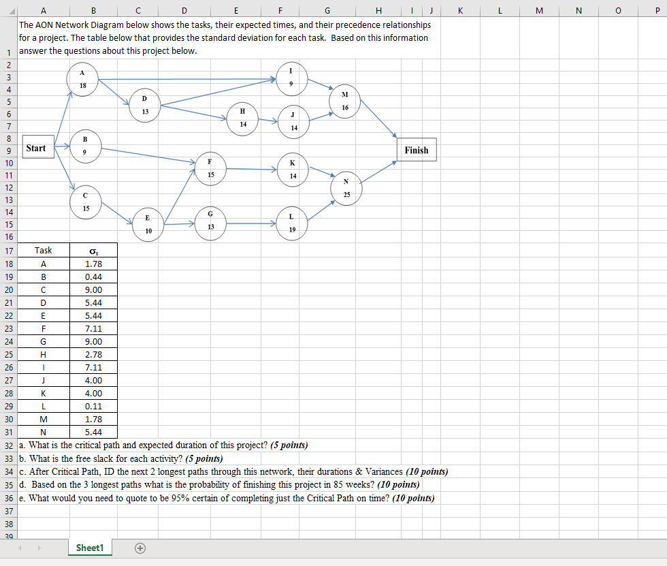Add a new worksheet with the plus icon
The height and width of the screenshot is (566, 667).
140,547
